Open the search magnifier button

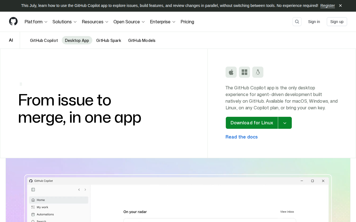click(297, 22)
